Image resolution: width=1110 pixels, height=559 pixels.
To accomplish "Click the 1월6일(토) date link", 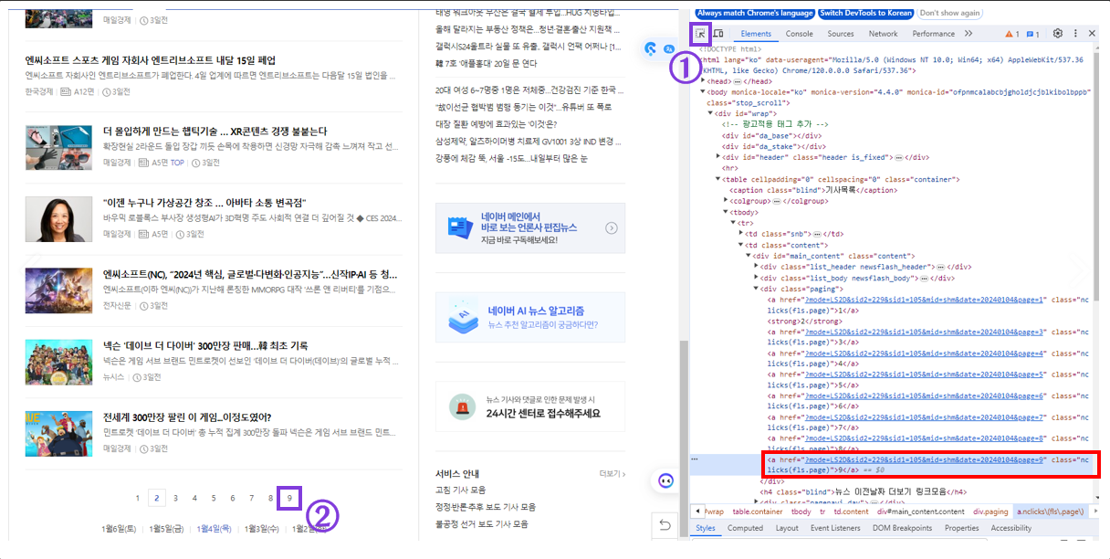I will click(119, 529).
